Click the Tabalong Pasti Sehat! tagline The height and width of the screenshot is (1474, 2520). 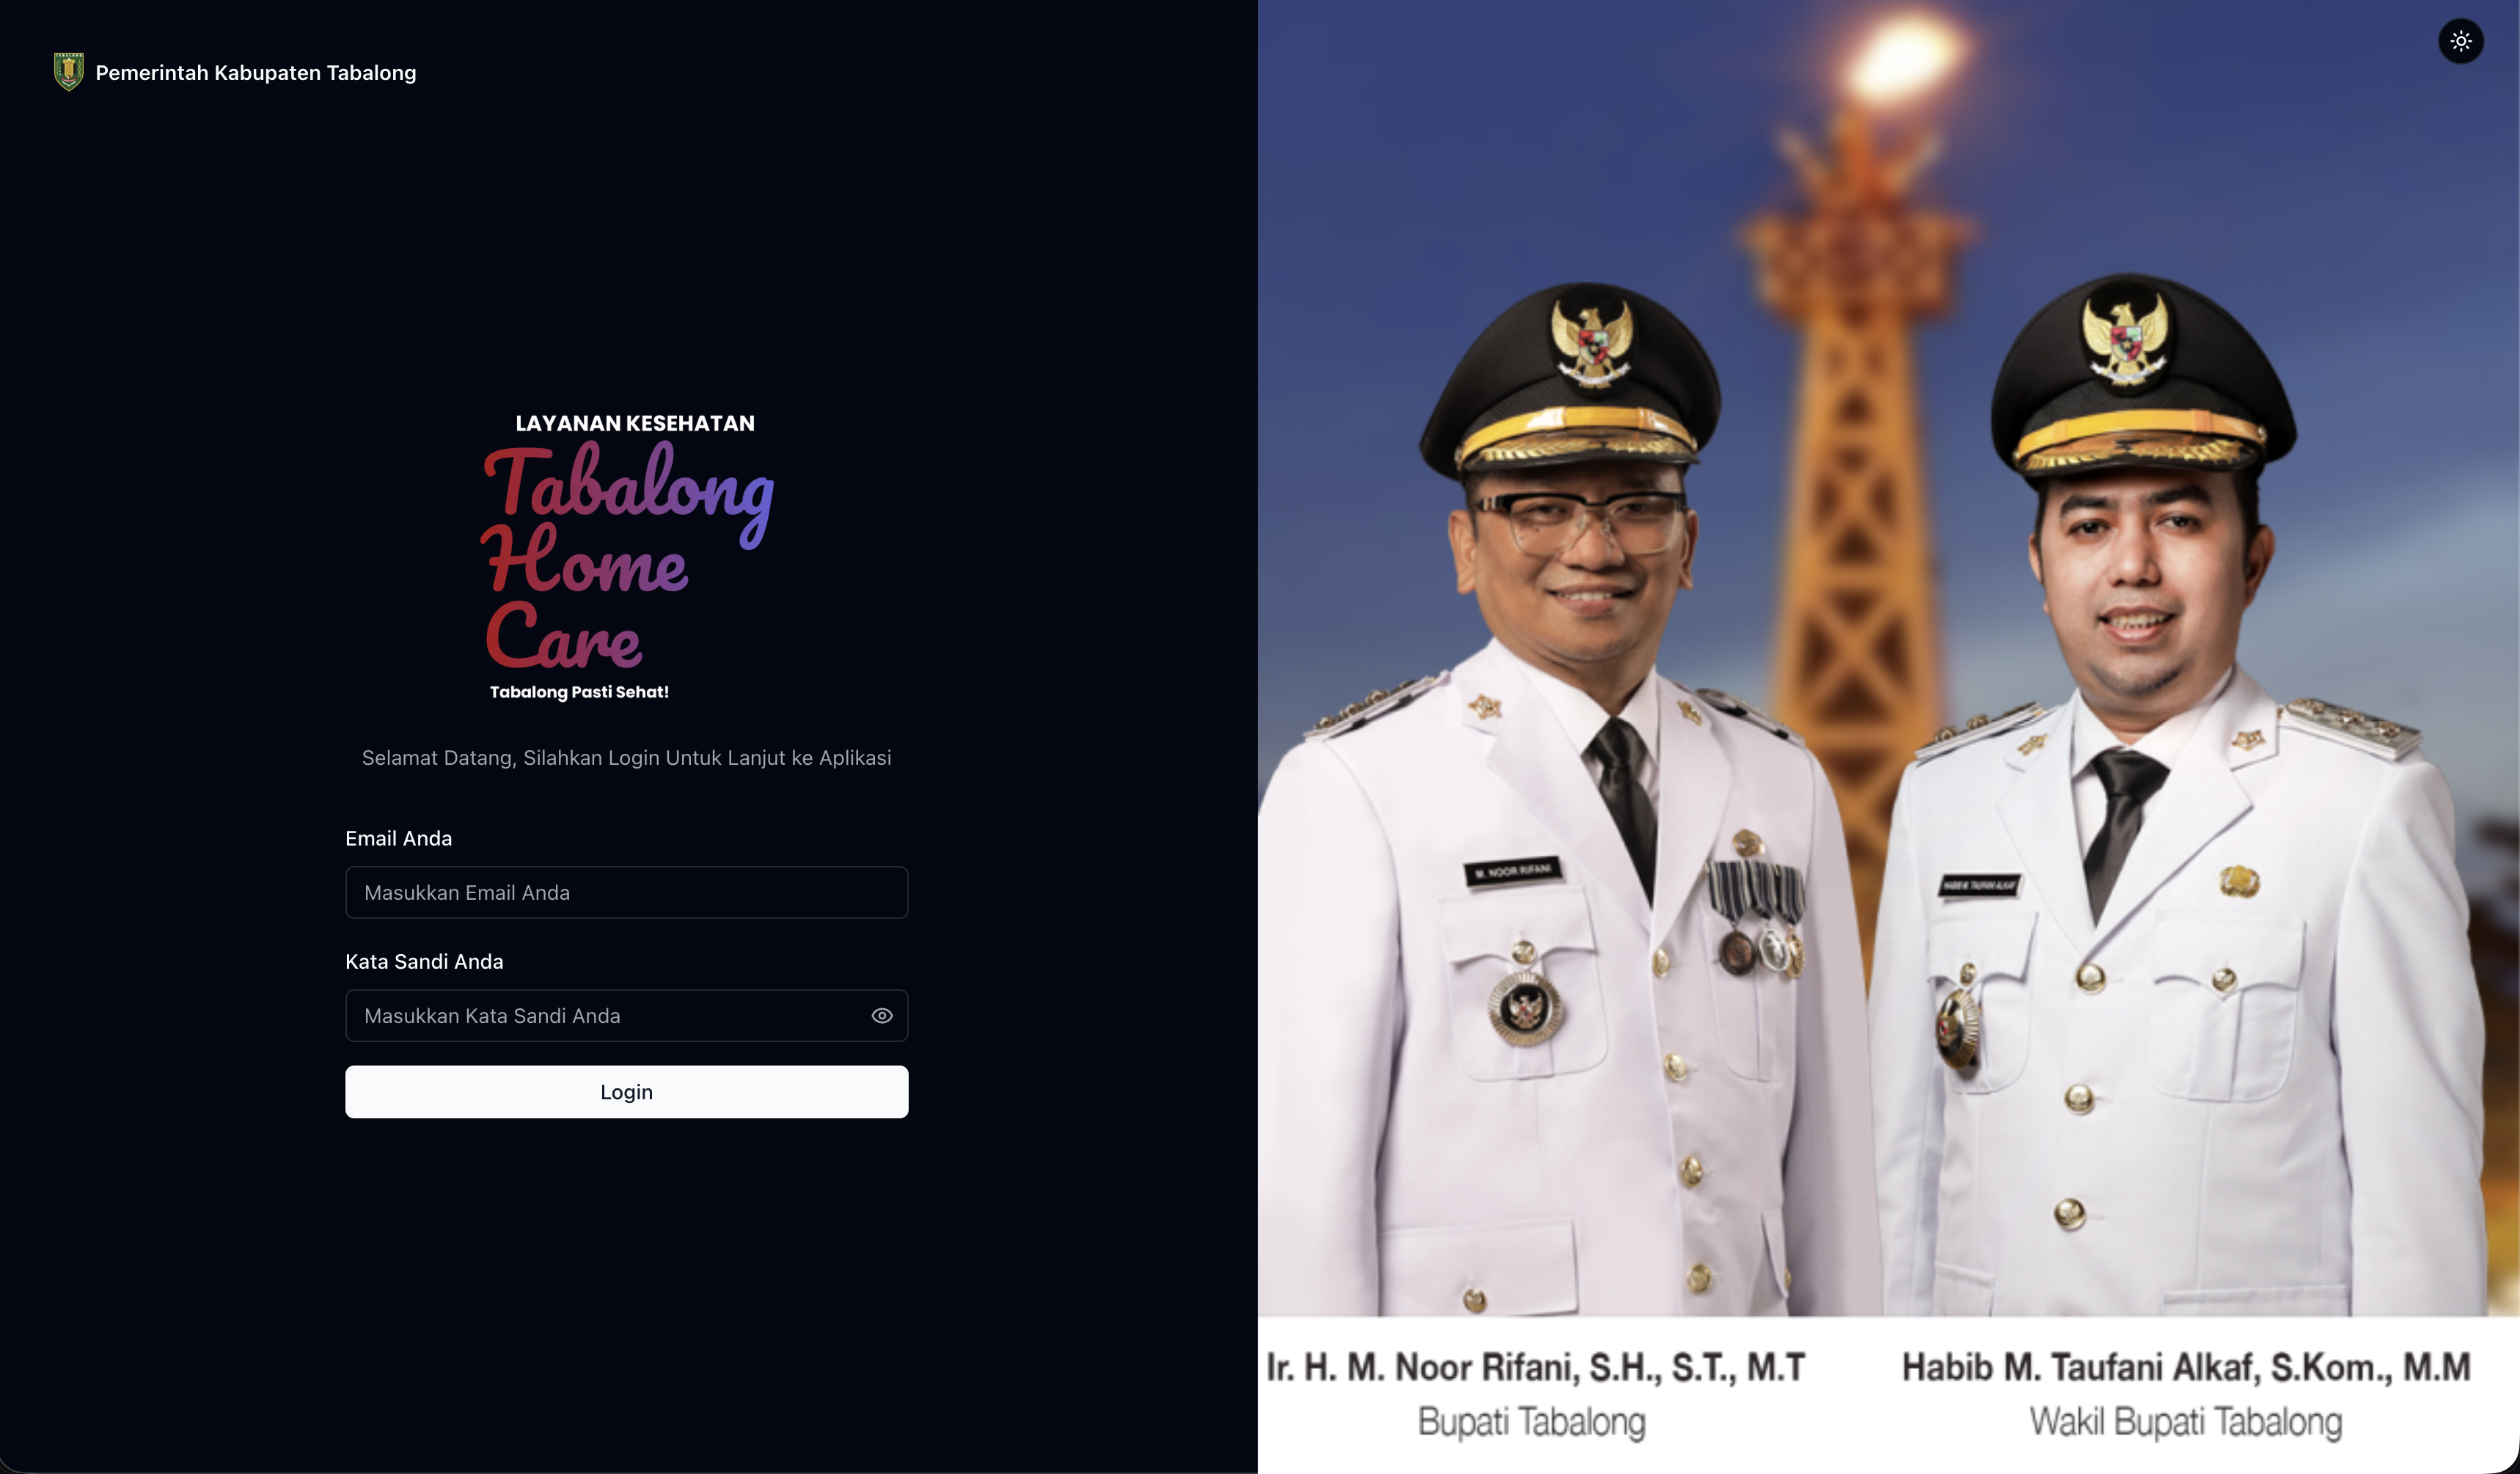[x=579, y=692]
